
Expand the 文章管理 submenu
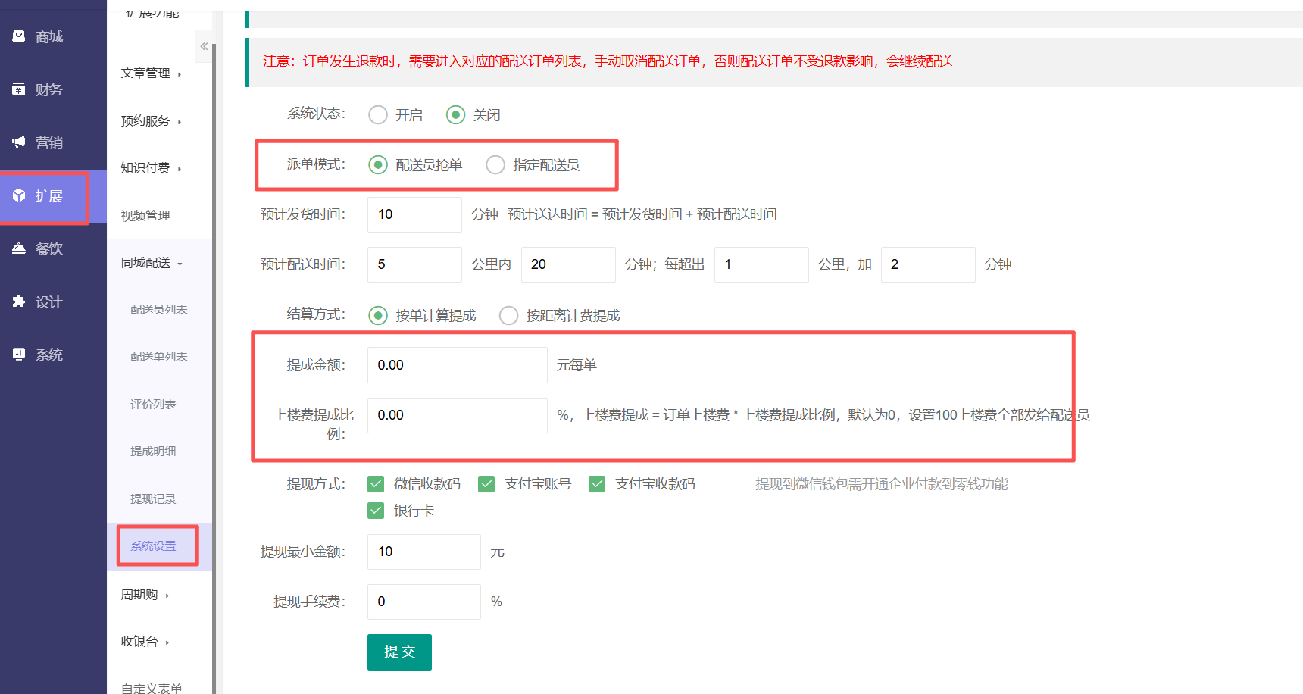tap(151, 73)
